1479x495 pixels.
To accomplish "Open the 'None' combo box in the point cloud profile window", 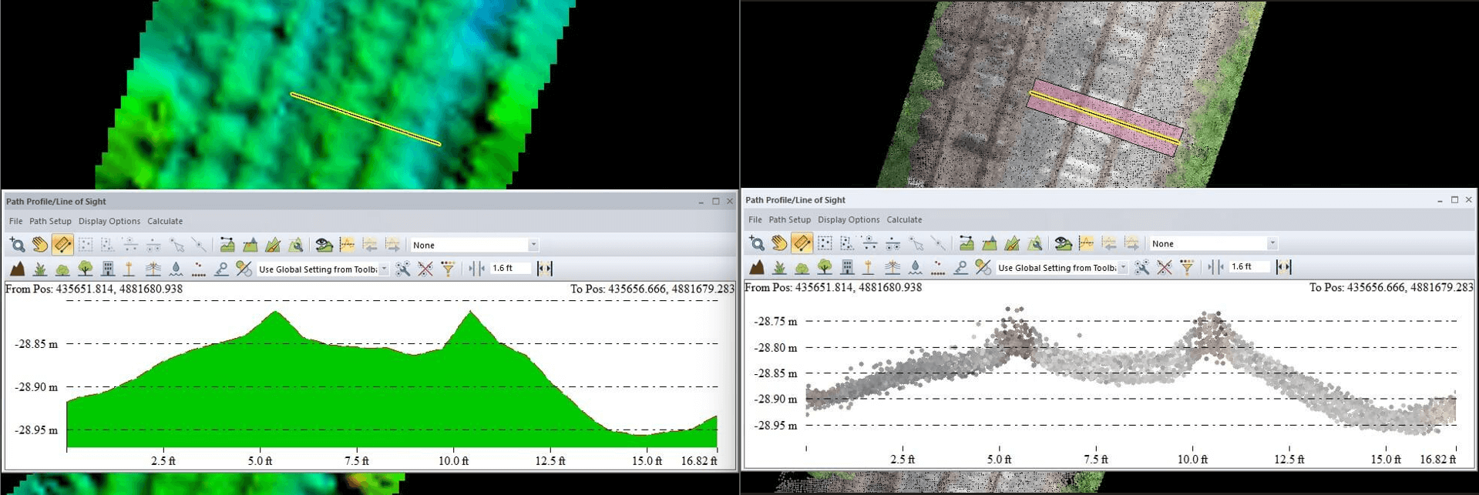I will coord(1213,243).
